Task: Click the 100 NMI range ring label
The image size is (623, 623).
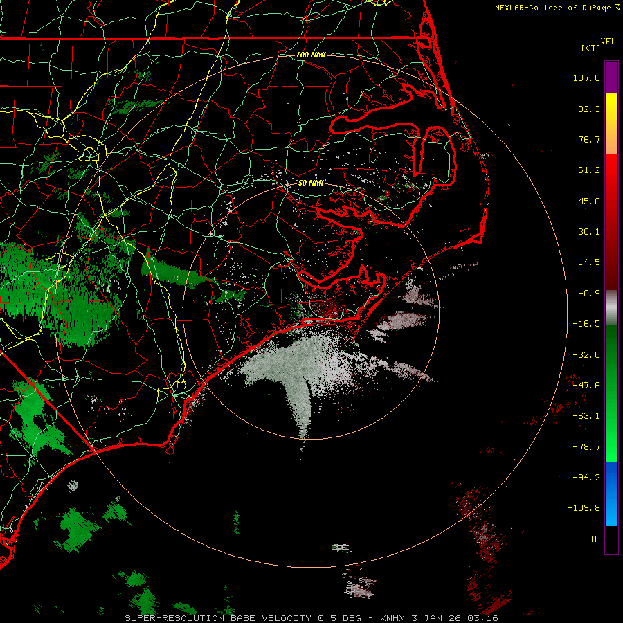Action: 311,55
